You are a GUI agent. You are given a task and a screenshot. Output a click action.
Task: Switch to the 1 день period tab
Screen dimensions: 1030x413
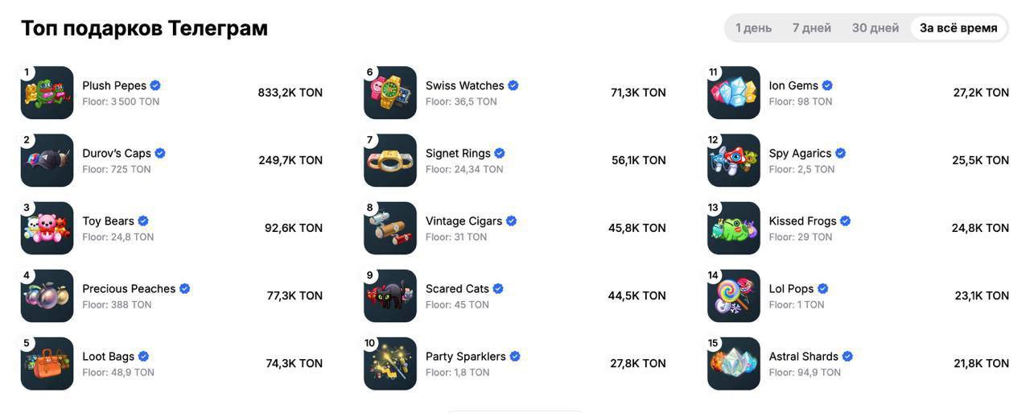[753, 28]
